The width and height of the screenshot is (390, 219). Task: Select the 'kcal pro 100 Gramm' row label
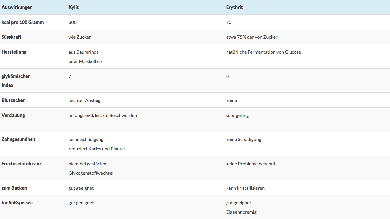(23, 22)
